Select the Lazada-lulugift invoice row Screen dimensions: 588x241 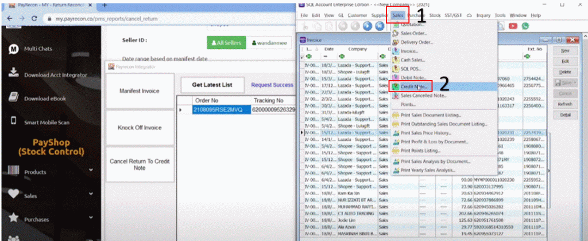(423, 112)
